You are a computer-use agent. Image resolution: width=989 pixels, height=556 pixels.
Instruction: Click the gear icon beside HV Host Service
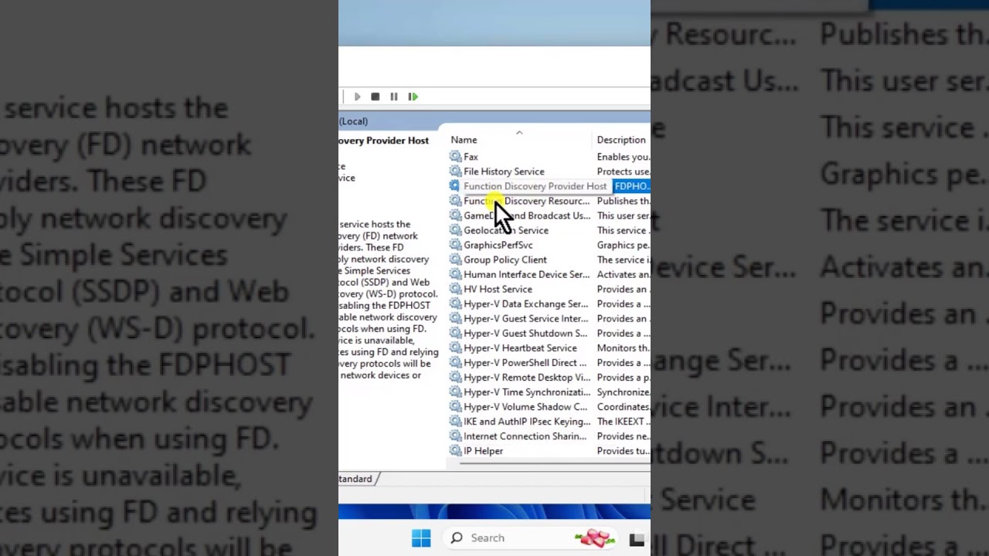[455, 289]
